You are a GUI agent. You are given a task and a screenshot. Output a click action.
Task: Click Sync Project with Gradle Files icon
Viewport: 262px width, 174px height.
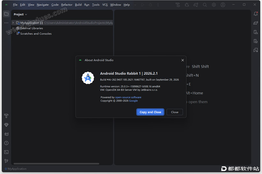coord(196,5)
